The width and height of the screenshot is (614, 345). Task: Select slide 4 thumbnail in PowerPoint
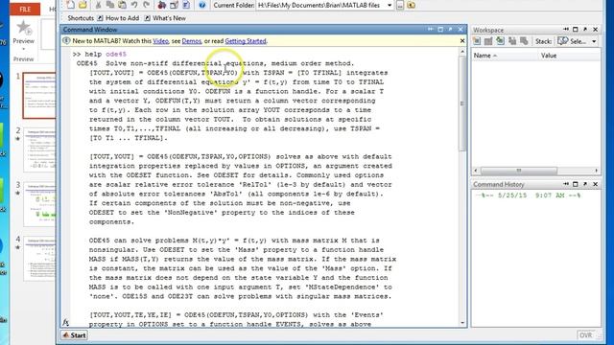click(x=39, y=259)
